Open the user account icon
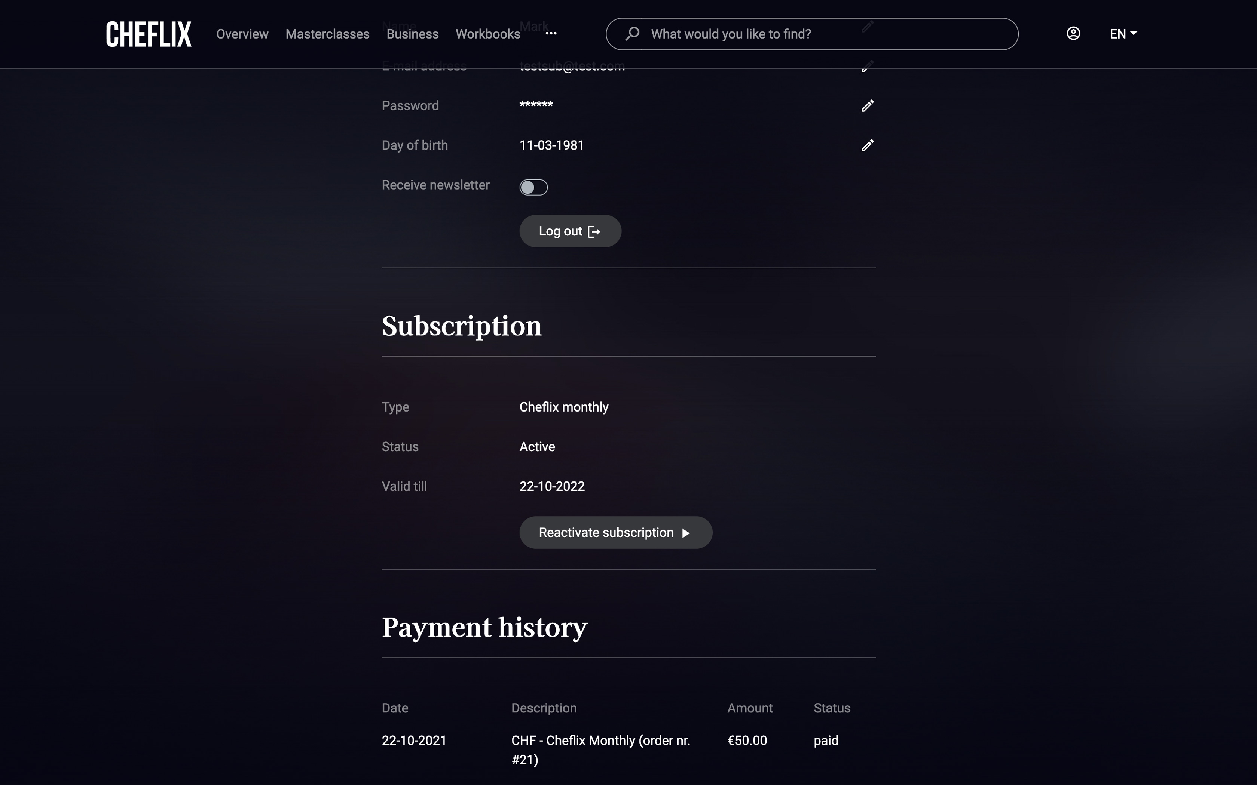 tap(1073, 34)
